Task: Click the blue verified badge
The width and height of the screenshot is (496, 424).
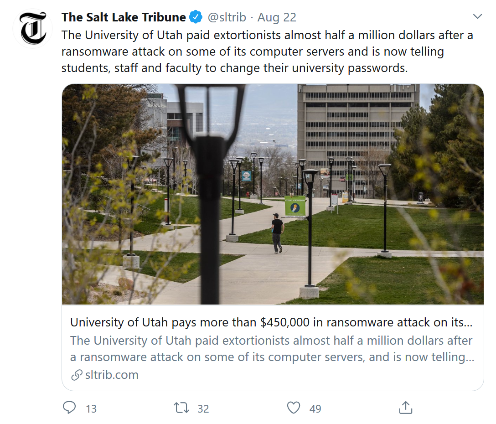Action: 196,17
